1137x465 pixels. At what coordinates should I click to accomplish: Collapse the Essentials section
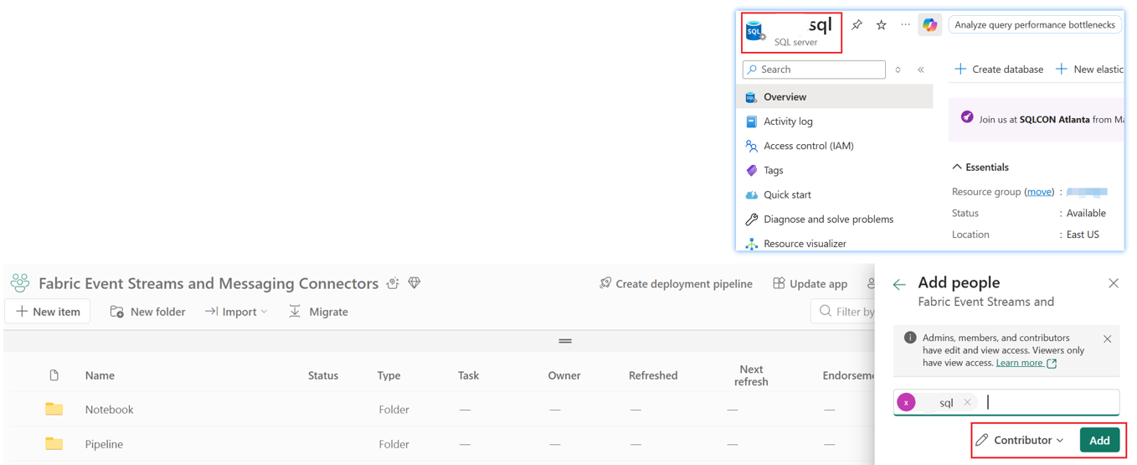[x=980, y=168]
